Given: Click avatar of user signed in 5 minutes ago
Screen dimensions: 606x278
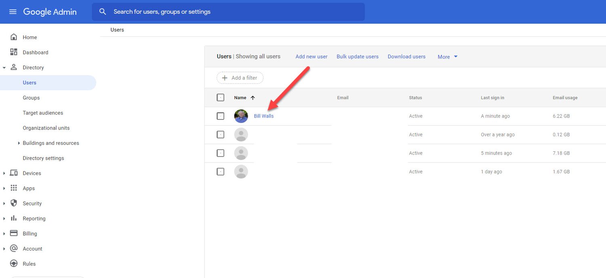Looking at the screenshot, I should point(241,153).
